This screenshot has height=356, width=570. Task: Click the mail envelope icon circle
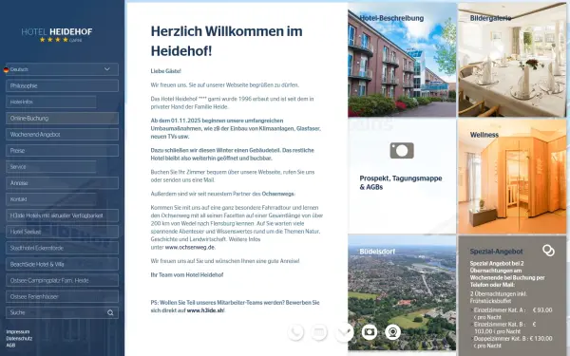[344, 332]
